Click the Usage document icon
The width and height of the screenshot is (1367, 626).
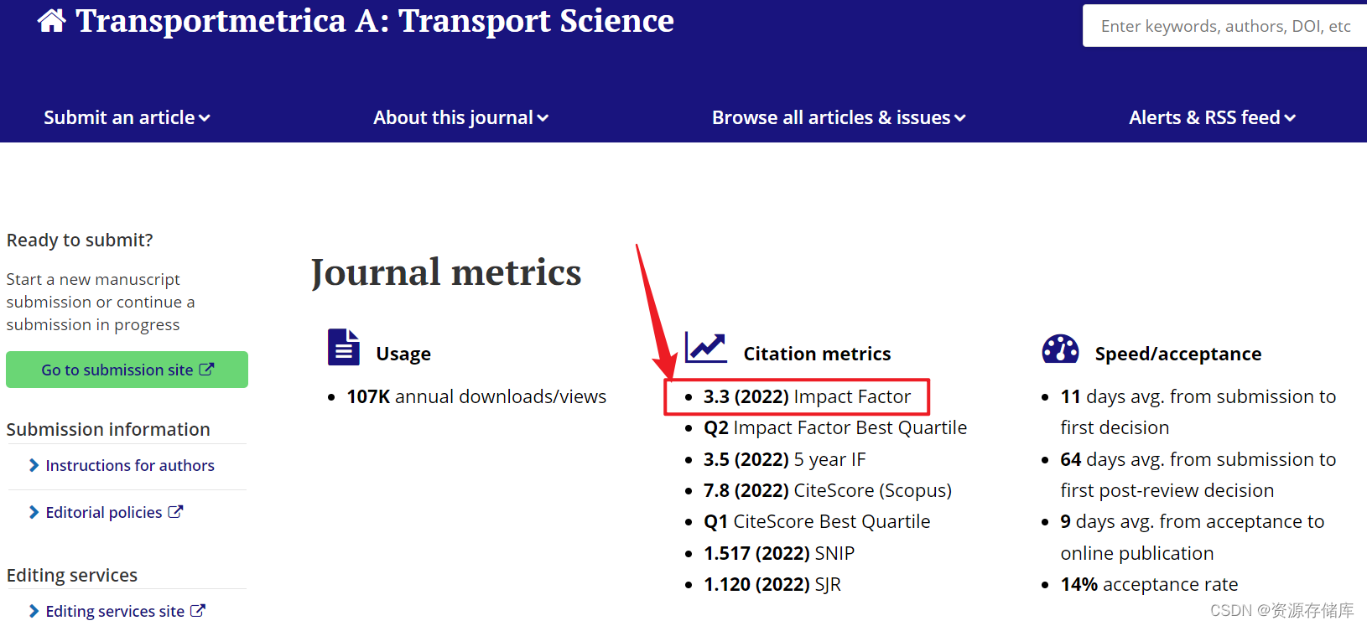342,347
